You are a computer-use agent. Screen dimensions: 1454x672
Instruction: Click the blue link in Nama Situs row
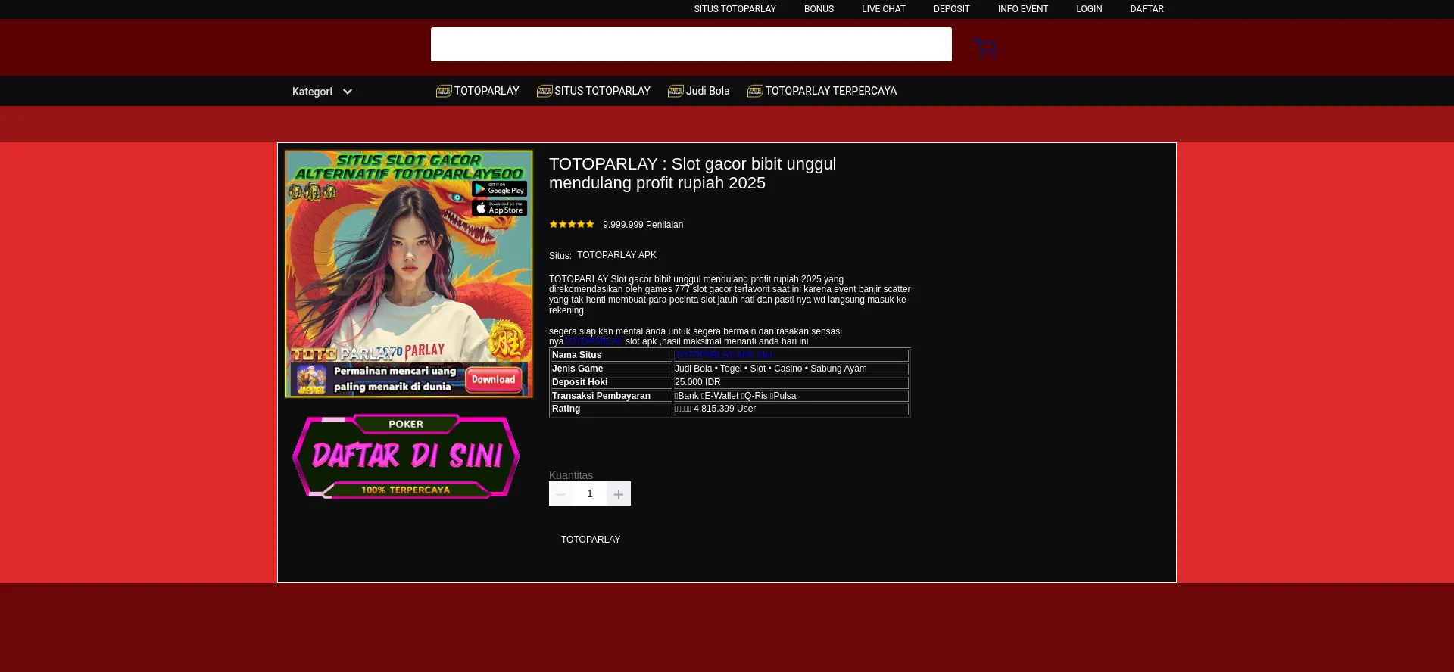click(x=723, y=355)
